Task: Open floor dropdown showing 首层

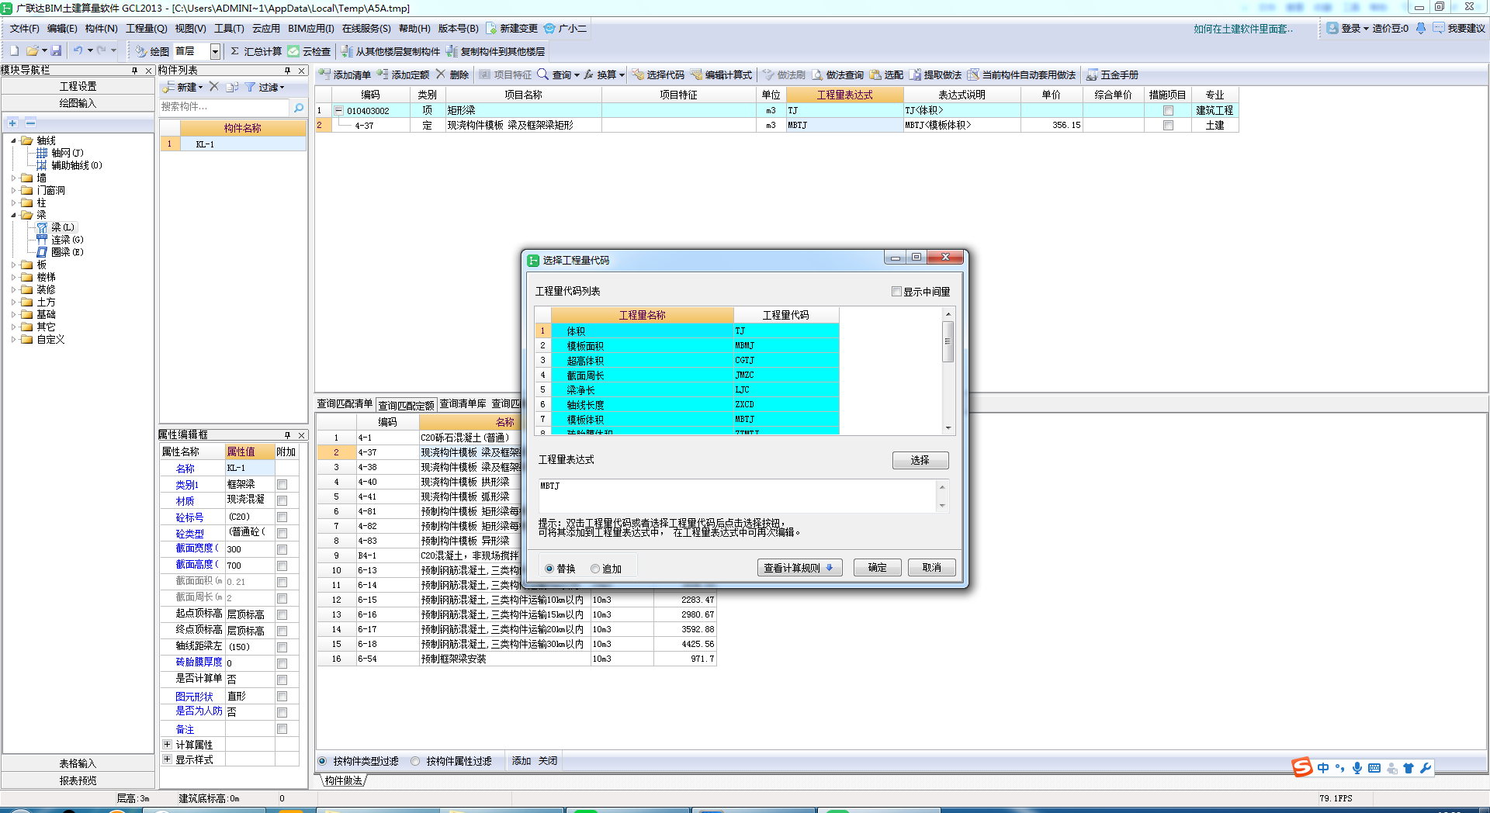Action: click(x=215, y=51)
